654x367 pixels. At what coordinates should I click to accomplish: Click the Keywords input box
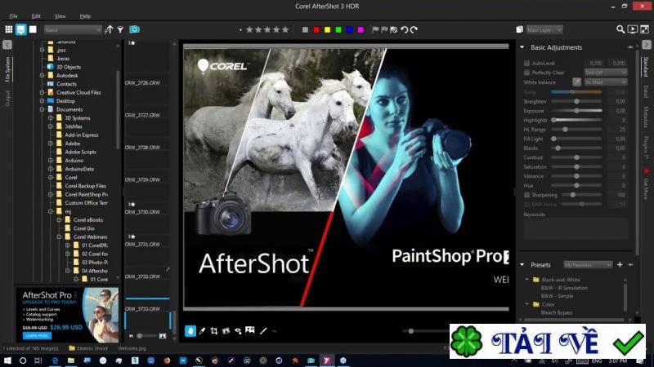tap(576, 229)
